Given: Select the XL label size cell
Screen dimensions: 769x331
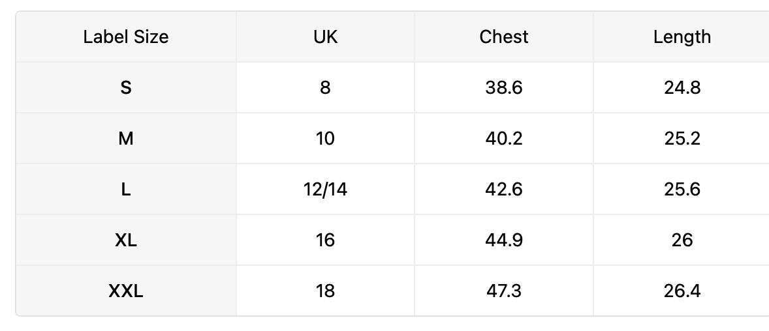Looking at the screenshot, I should (x=126, y=240).
